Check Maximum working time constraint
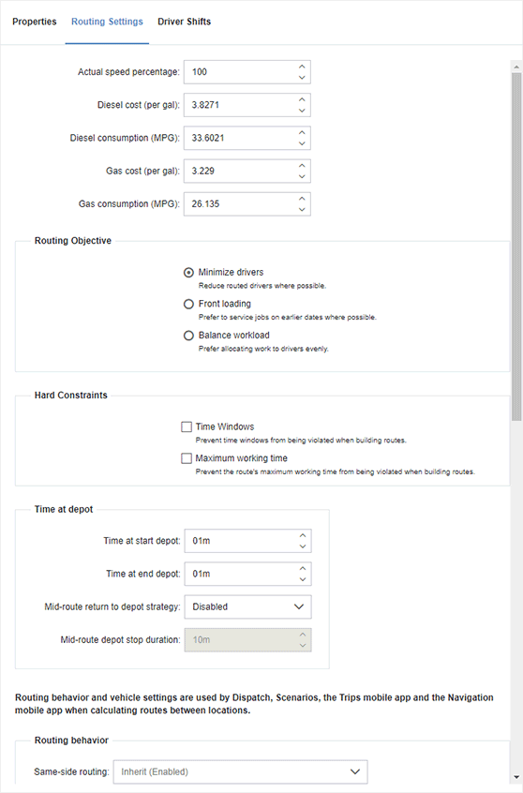Screen dimensions: 523x793 pos(187,458)
